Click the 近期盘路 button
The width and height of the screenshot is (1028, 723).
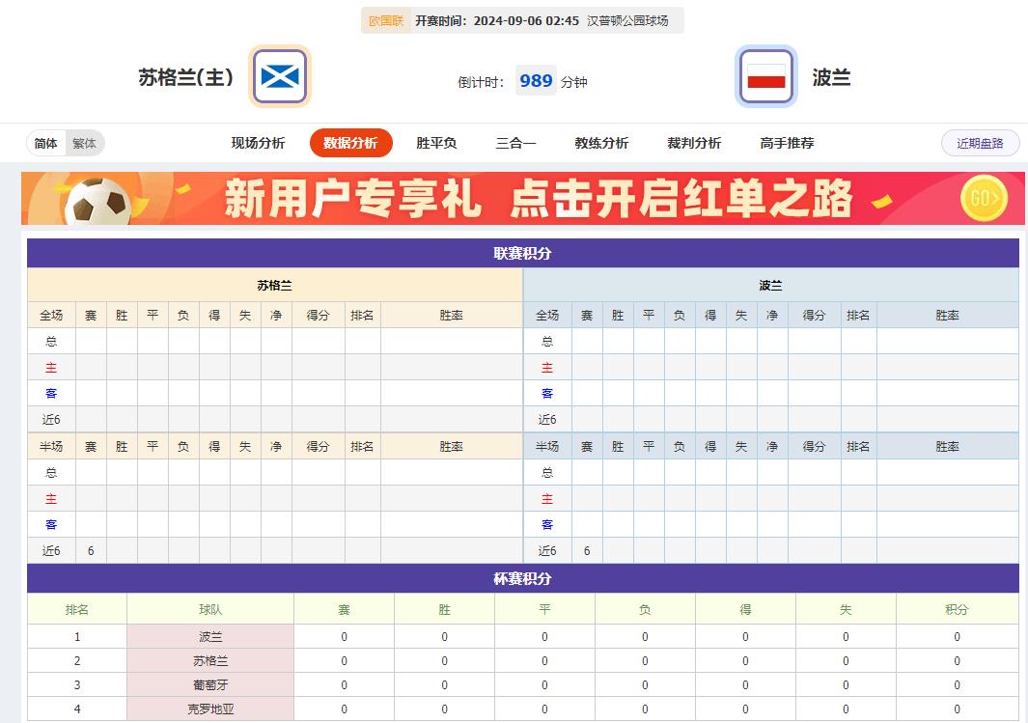point(980,142)
